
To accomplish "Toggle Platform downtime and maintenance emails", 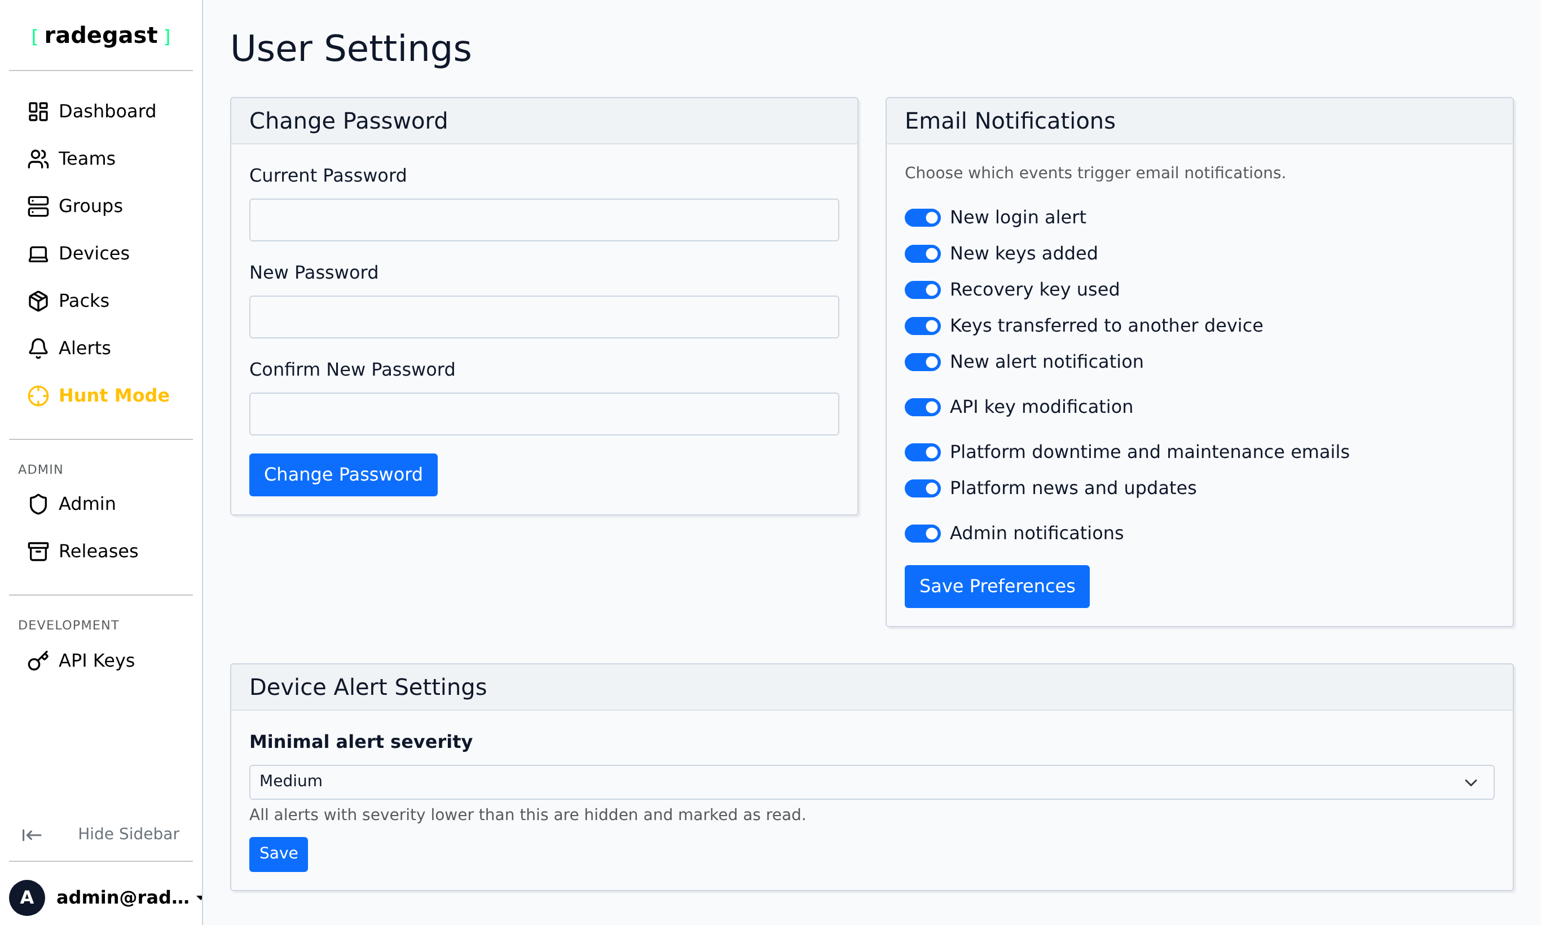I will pyautogui.click(x=923, y=452).
